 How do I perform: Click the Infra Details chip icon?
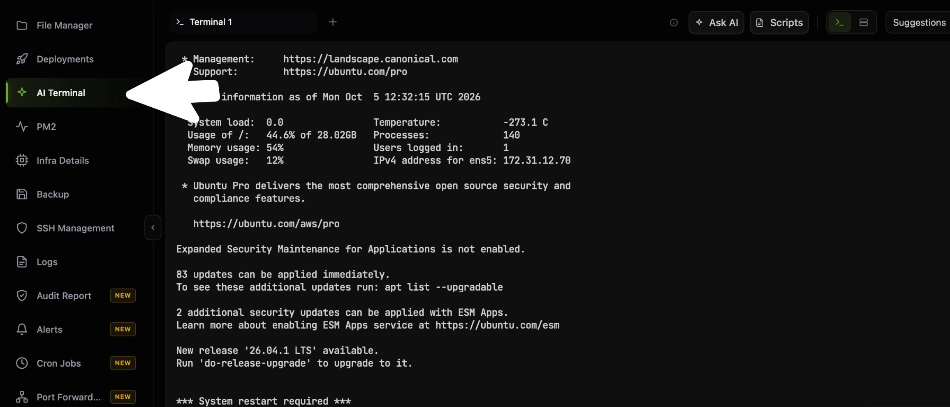[x=22, y=160]
